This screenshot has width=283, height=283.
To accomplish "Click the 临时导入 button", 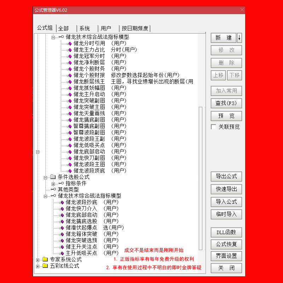I will tap(226, 214).
